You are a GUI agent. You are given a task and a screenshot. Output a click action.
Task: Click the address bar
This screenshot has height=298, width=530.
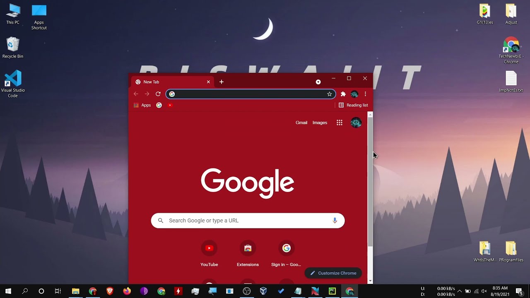tap(251, 94)
